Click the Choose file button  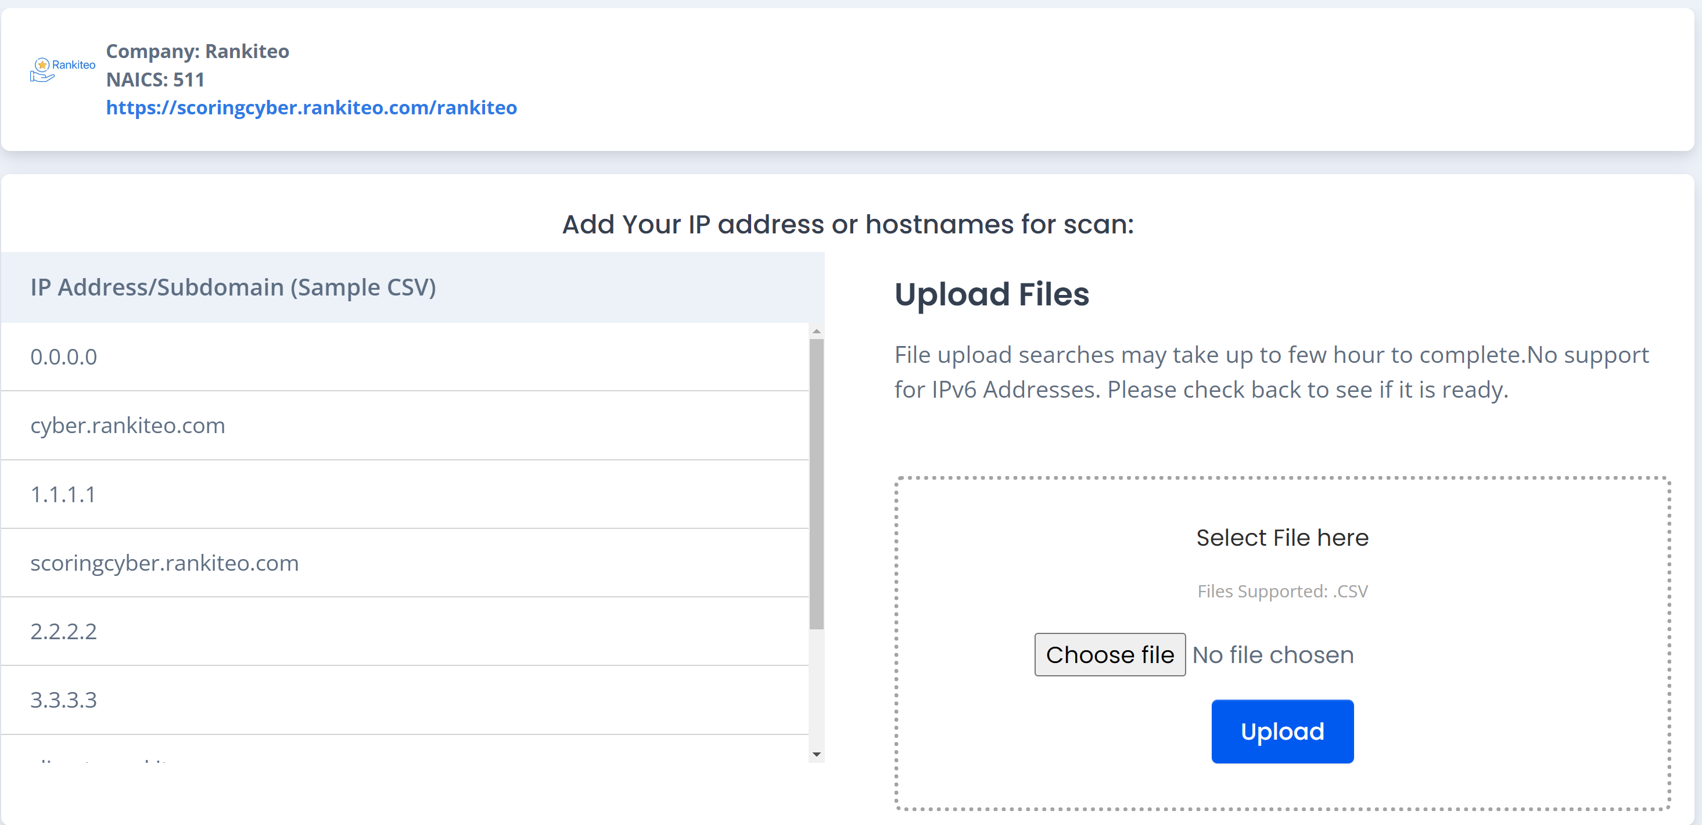click(1109, 654)
